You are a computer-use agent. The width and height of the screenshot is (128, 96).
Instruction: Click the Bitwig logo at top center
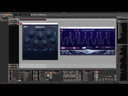(x=64, y=13)
